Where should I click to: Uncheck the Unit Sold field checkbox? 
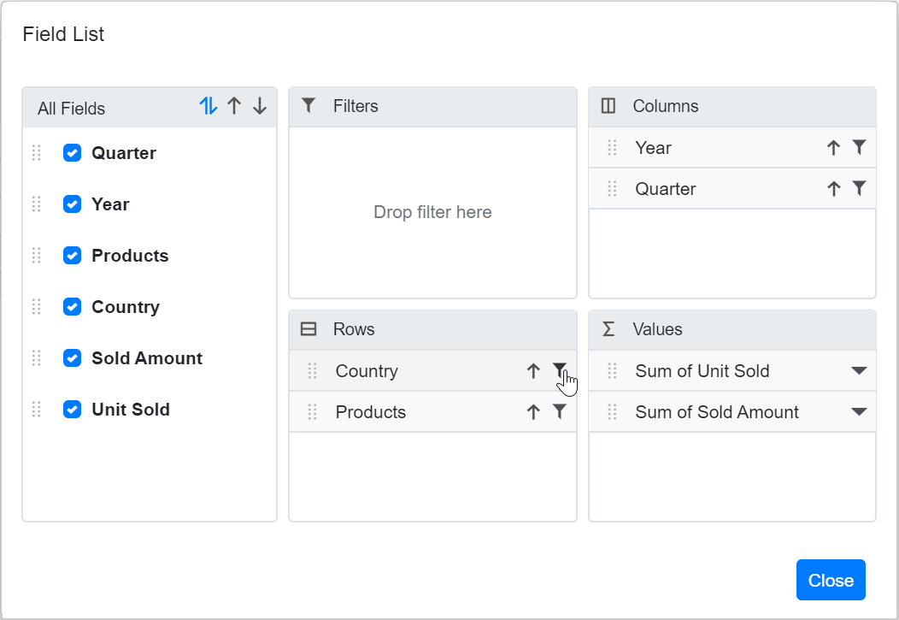tap(72, 410)
